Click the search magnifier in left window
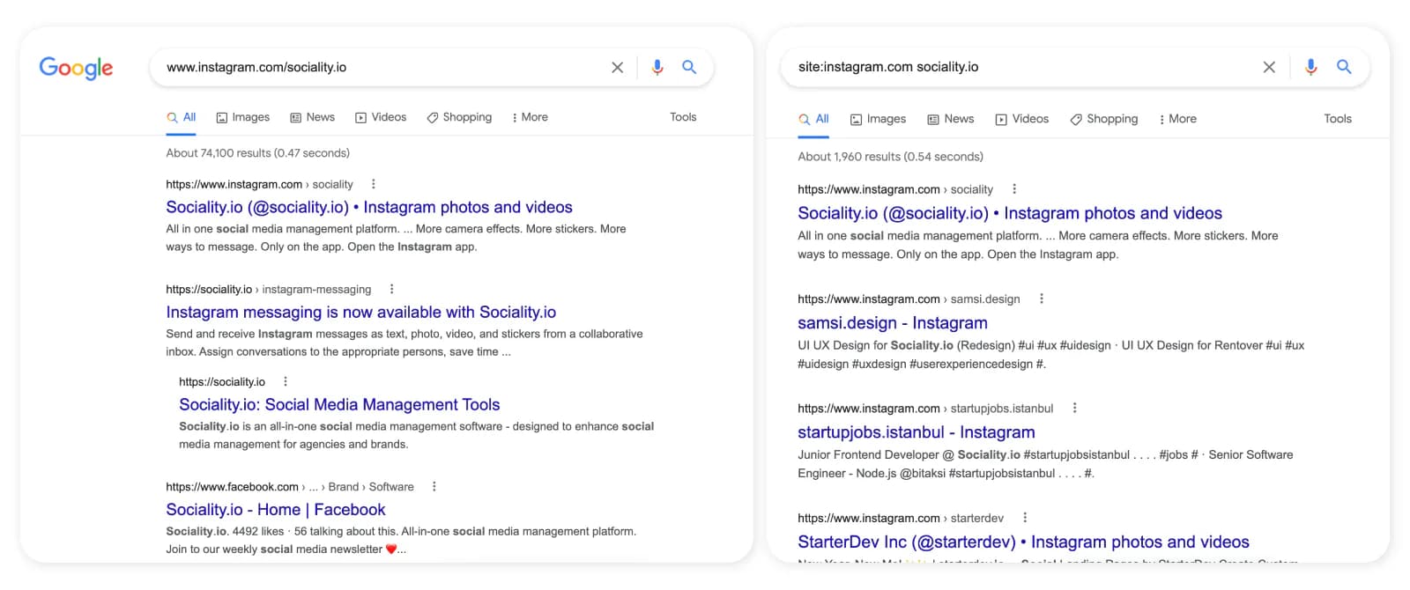The image size is (1410, 590). click(689, 67)
